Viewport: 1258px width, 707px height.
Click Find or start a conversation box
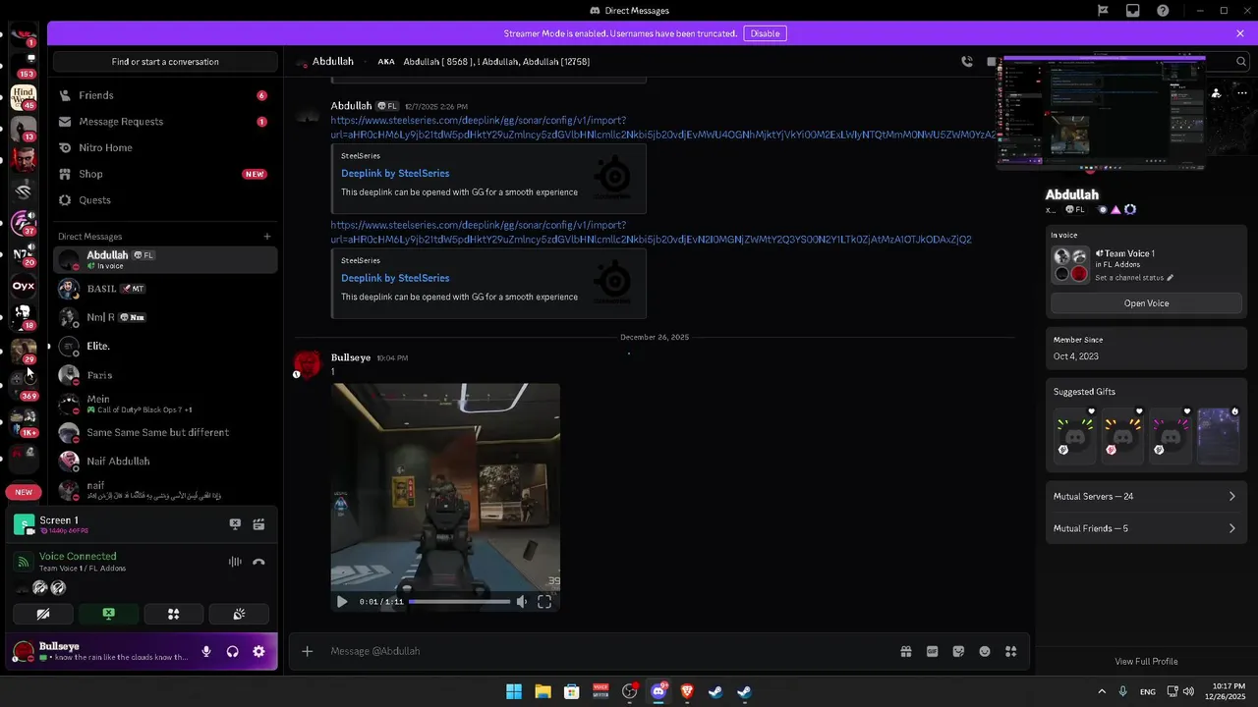click(x=165, y=61)
